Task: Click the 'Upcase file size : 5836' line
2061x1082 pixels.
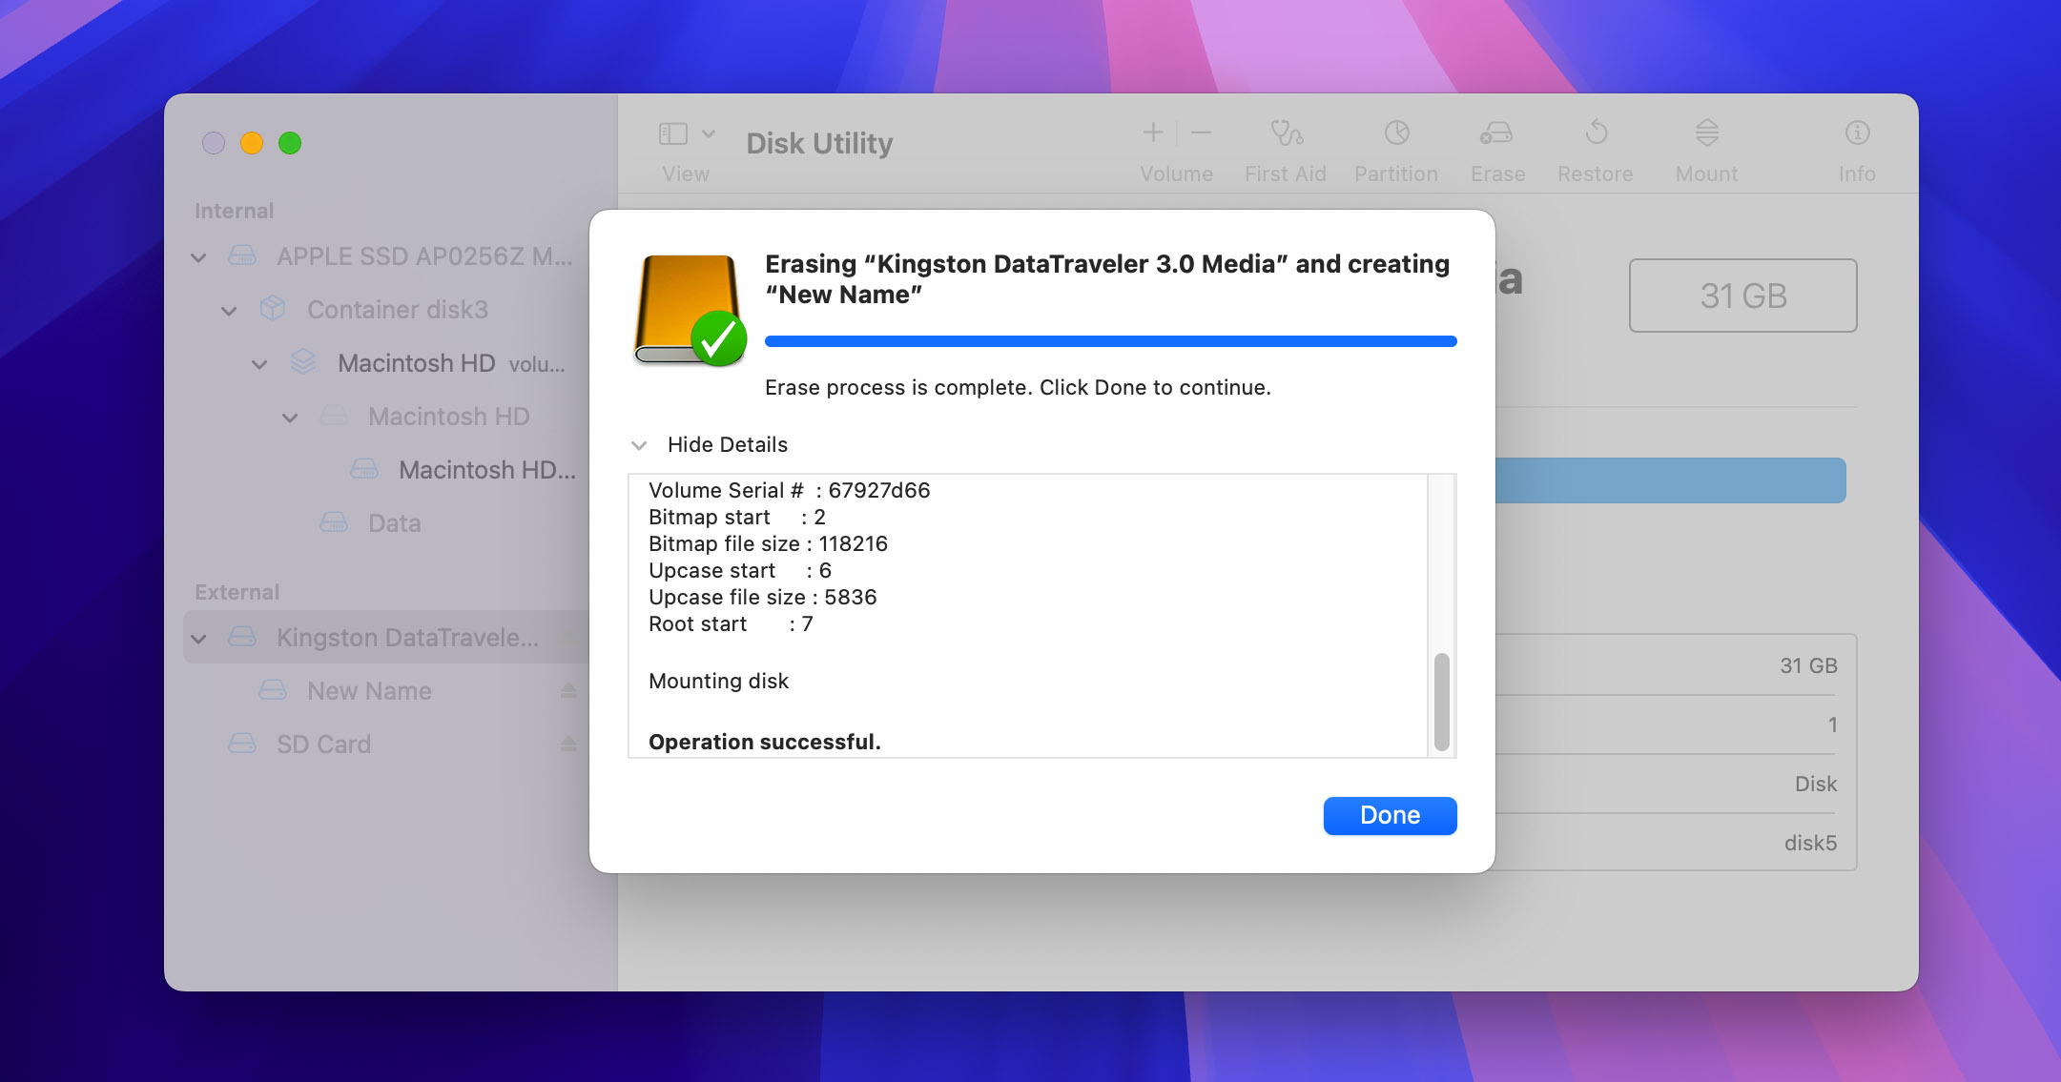Action: pyautogui.click(x=763, y=597)
